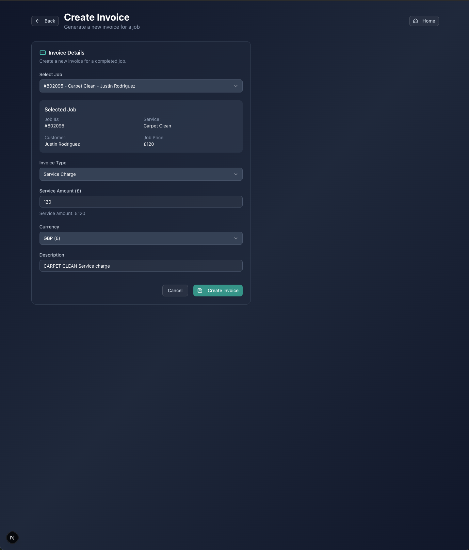The height and width of the screenshot is (550, 469).
Task: Open the Next.js dev tools badge
Action: pos(12,538)
